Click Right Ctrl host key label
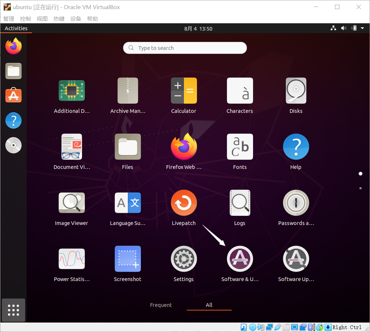370x332 pixels. (x=347, y=327)
